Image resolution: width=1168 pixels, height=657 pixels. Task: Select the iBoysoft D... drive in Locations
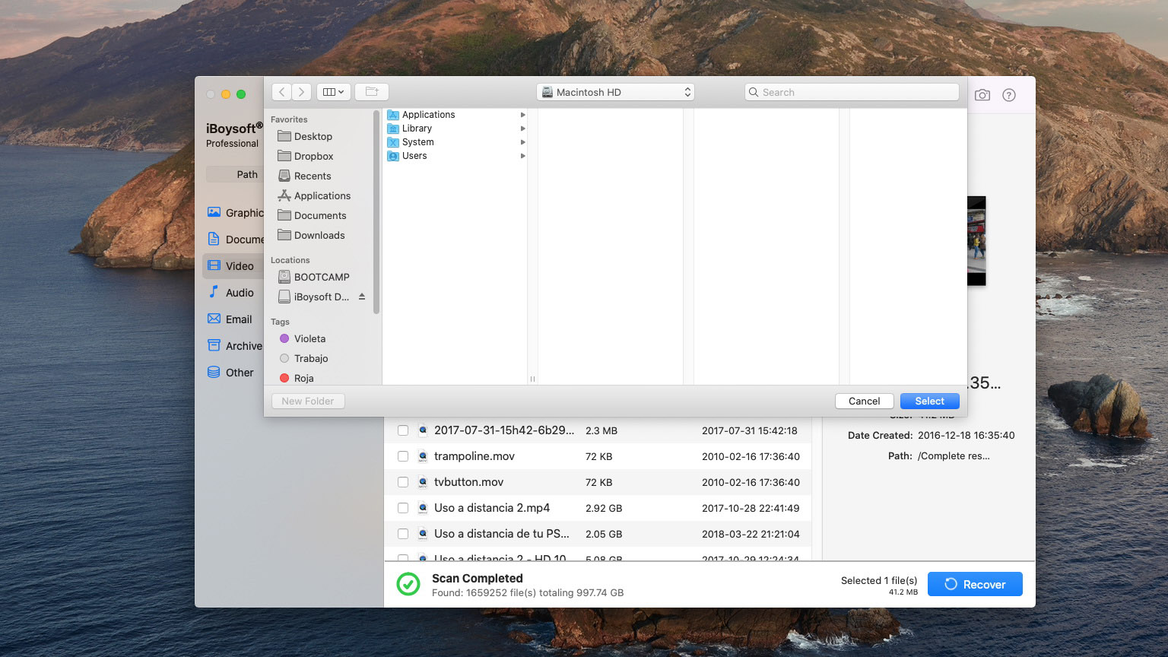(313, 297)
